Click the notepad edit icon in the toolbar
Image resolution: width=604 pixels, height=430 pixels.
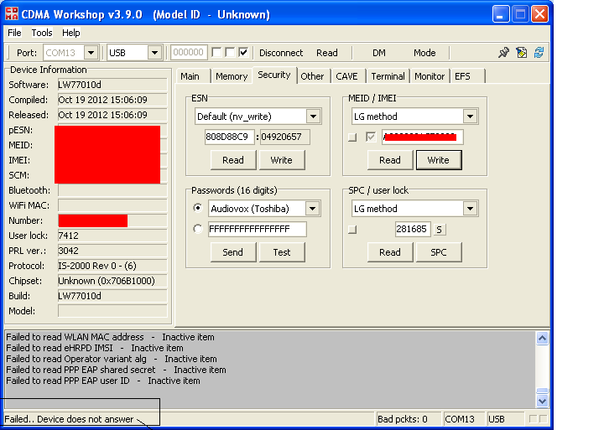pyautogui.click(x=522, y=53)
